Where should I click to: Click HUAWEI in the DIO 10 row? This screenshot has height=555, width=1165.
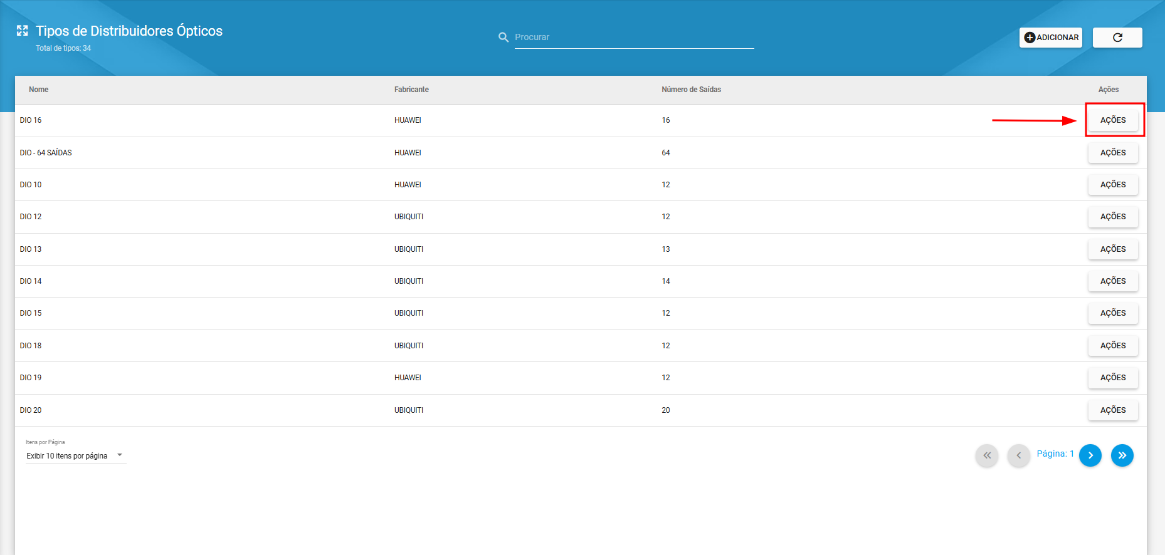408,185
